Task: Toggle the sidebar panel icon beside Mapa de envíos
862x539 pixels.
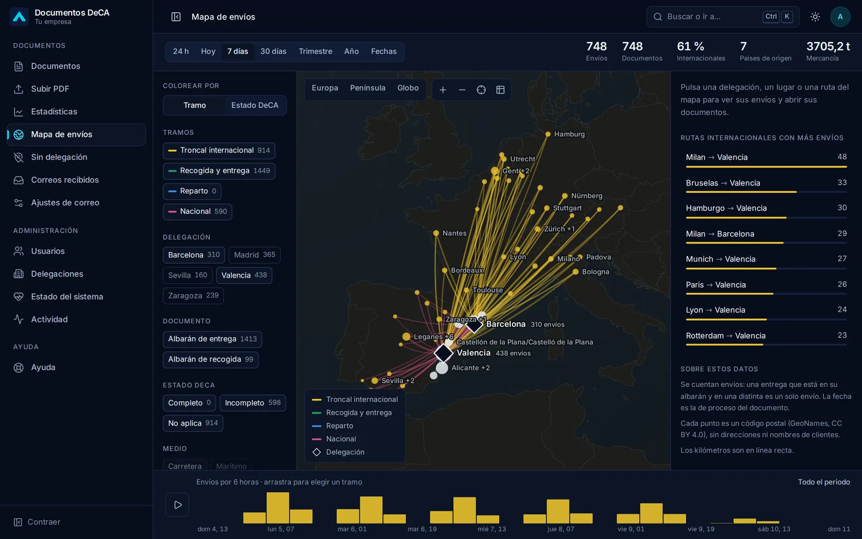Action: click(x=176, y=17)
